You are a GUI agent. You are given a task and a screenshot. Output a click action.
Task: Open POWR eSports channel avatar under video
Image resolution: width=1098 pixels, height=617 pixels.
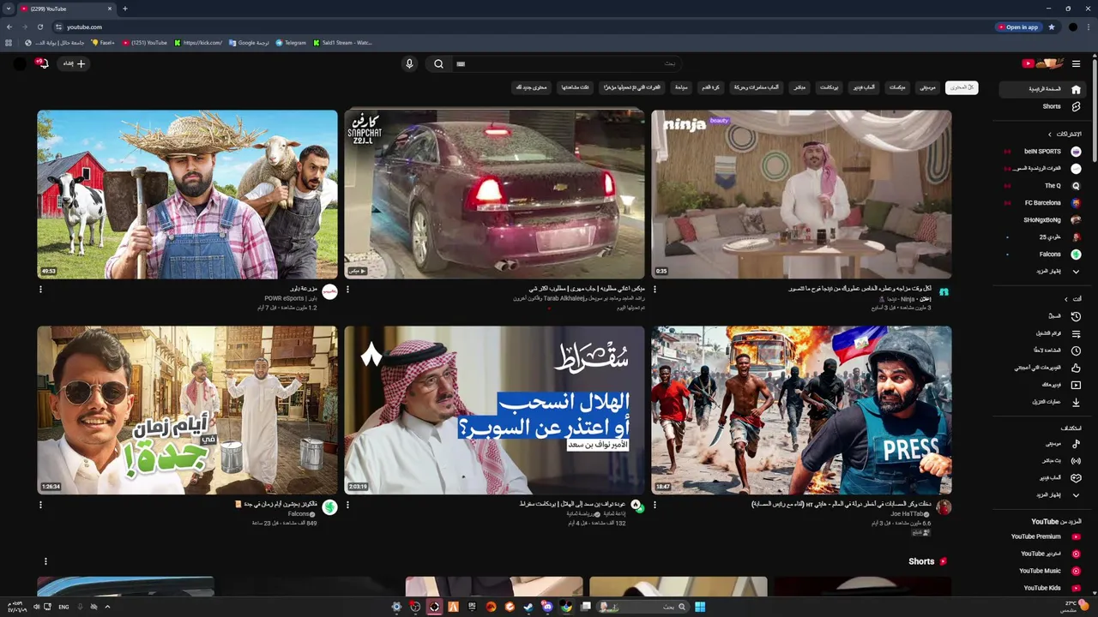click(329, 292)
